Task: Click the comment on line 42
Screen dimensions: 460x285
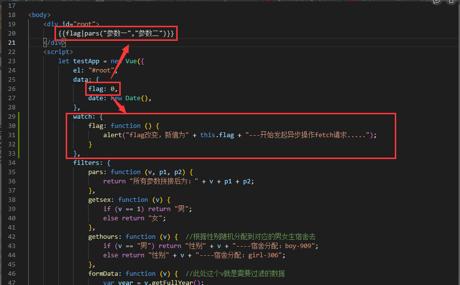Action: [x=251, y=237]
